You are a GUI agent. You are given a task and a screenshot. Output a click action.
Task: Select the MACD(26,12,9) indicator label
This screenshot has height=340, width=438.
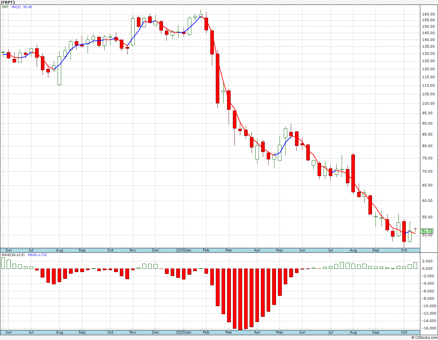tap(12, 255)
